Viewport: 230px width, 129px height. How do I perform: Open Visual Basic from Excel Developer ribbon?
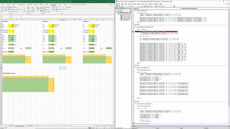[2, 9]
